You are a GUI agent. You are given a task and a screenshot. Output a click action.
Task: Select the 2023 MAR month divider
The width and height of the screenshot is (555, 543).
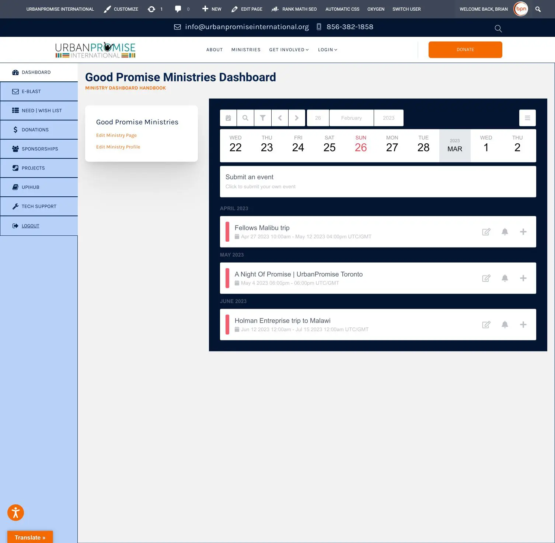(x=455, y=146)
